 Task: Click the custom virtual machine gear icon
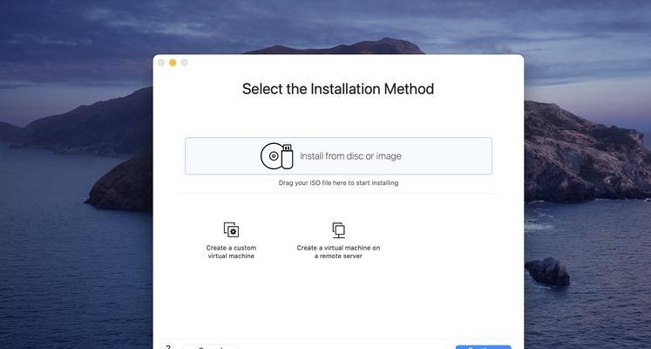coord(231,229)
